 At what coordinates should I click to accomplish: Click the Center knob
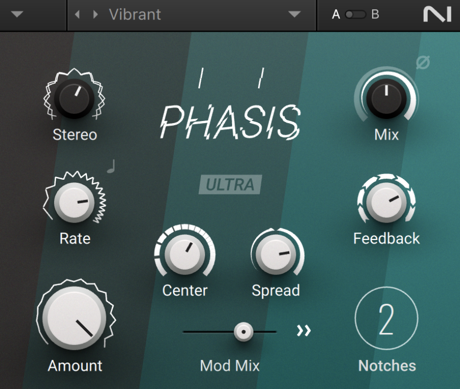(x=185, y=254)
